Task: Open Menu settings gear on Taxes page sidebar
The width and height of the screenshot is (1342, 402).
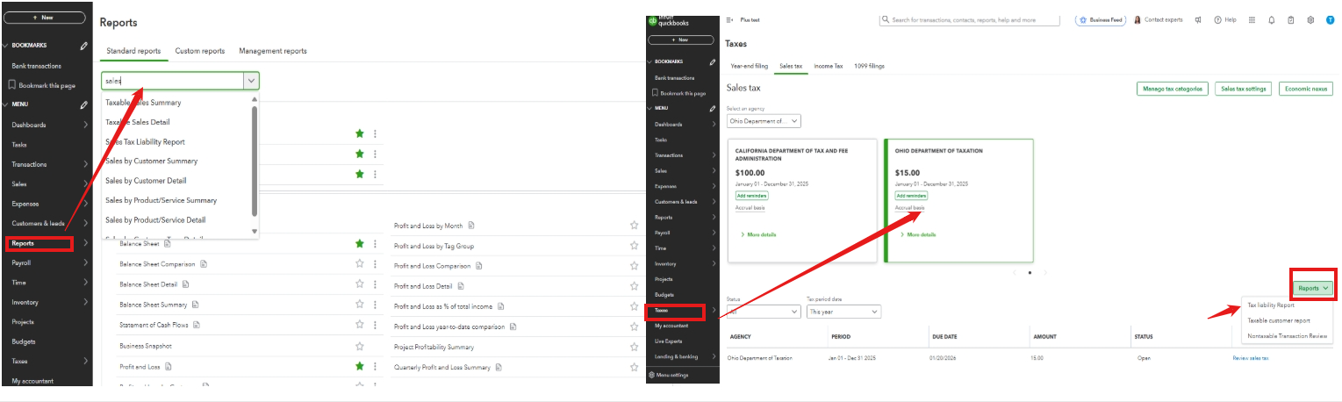Action: (x=651, y=375)
